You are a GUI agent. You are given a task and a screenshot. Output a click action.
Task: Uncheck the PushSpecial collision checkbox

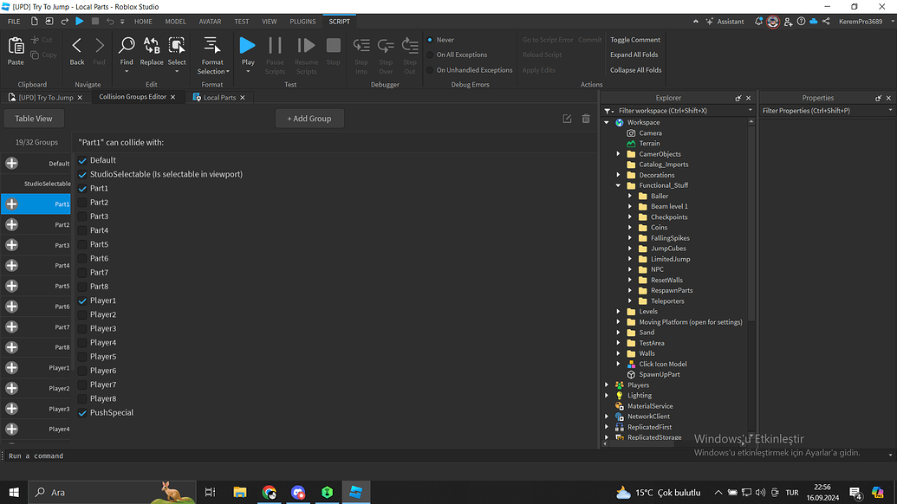(x=82, y=412)
